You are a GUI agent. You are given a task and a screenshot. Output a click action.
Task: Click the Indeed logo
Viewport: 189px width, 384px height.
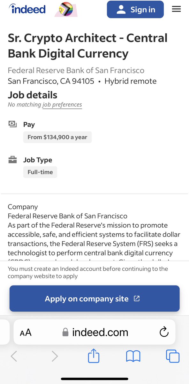pos(28,9)
